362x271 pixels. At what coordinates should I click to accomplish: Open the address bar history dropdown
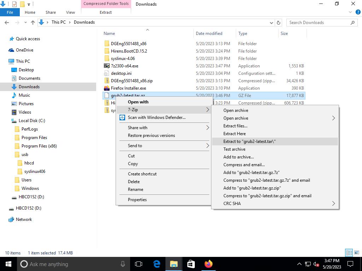coord(271,22)
